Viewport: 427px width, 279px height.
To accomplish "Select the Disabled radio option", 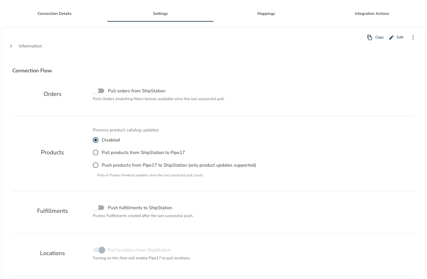I will point(95,140).
